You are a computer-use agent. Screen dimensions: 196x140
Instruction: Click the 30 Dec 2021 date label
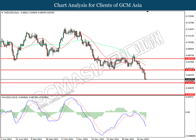point(128,139)
